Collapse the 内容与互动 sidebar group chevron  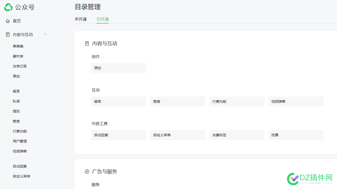(x=45, y=34)
